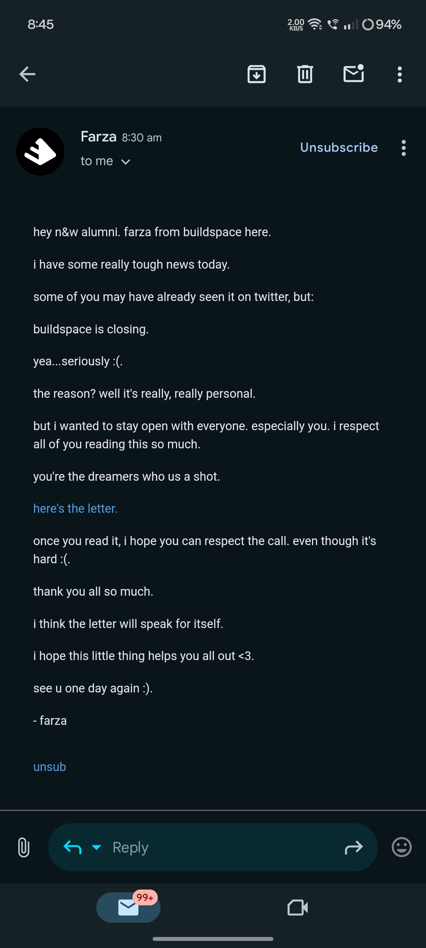
Task: Tap the reply arrow icon
Action: coord(73,847)
